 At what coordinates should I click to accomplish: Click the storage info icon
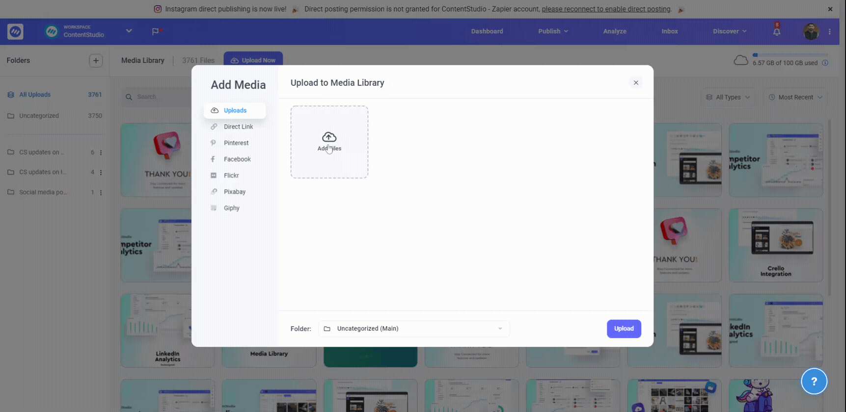(825, 63)
